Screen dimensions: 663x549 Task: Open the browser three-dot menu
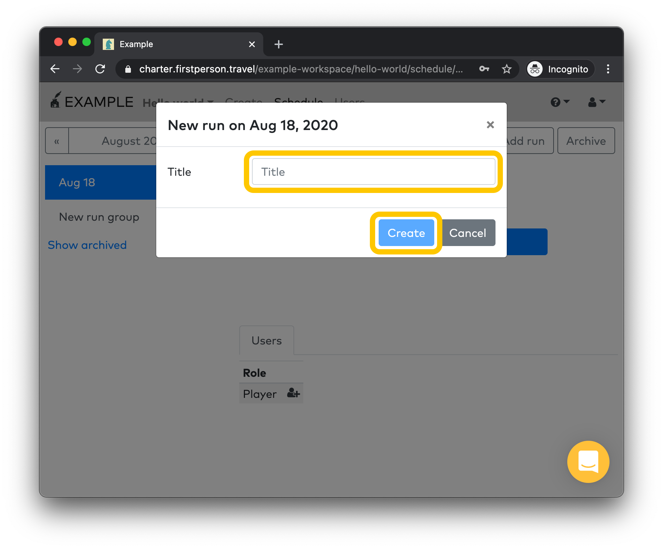click(608, 69)
